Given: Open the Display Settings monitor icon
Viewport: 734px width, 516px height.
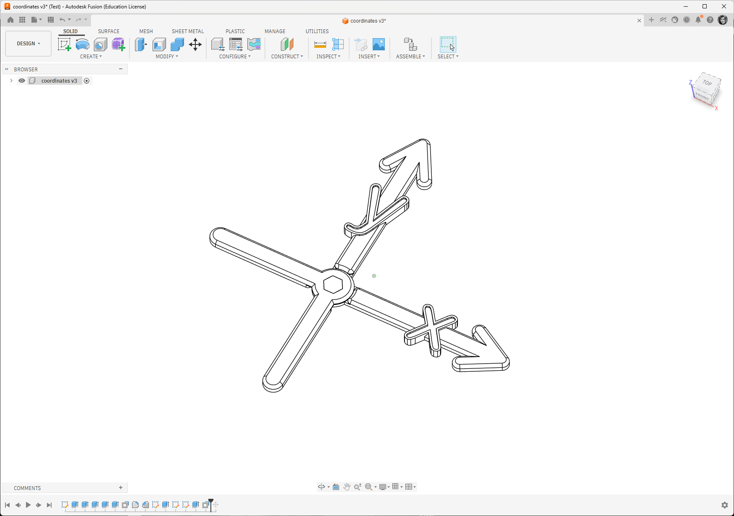Looking at the screenshot, I should (383, 487).
